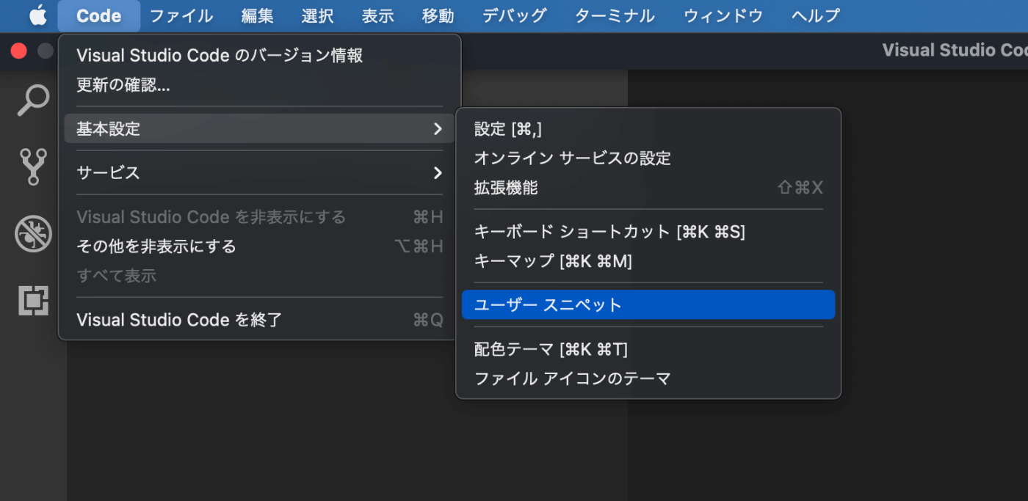Choose その他を非表示にする
The image size is (1028, 501).
pos(260,246)
